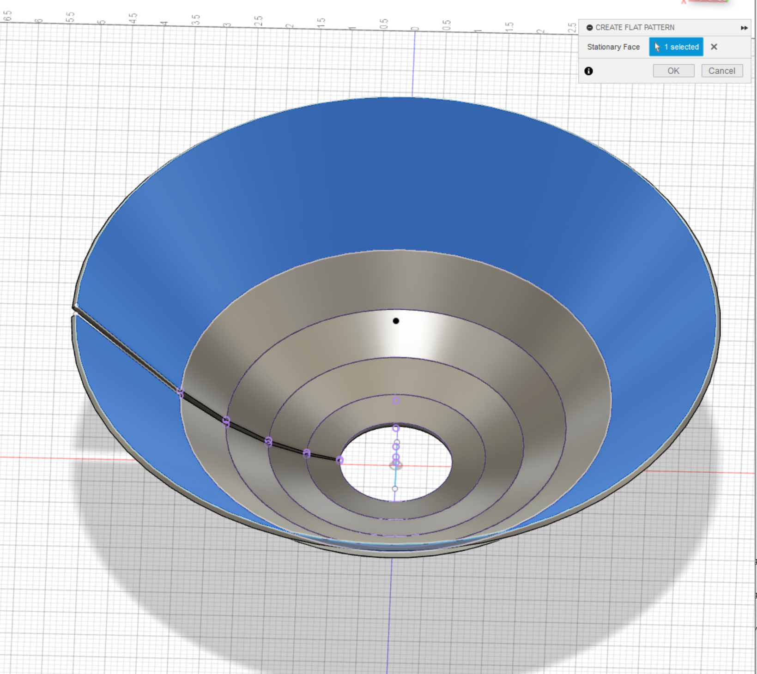Clear the Stationary Face selection with the X
The image size is (757, 674).
714,47
